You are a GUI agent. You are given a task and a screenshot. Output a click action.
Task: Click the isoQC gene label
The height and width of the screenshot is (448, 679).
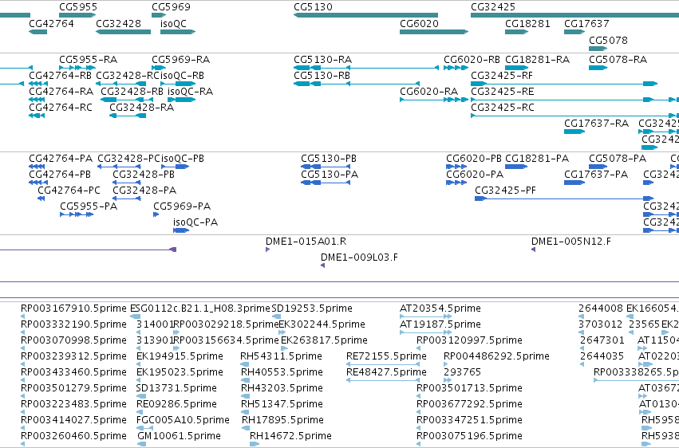point(173,24)
